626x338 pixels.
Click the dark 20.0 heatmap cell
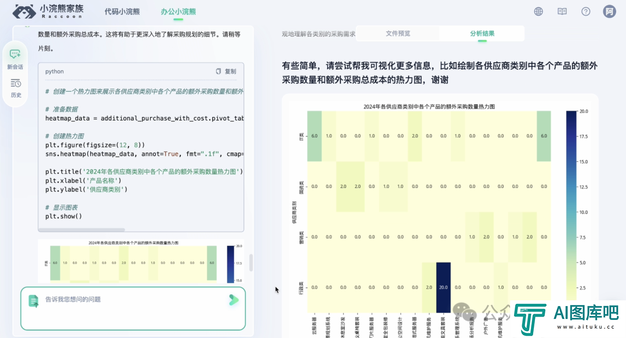443,287
